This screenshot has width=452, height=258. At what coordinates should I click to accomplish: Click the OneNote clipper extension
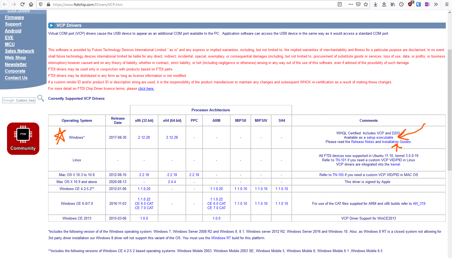click(x=427, y=4)
